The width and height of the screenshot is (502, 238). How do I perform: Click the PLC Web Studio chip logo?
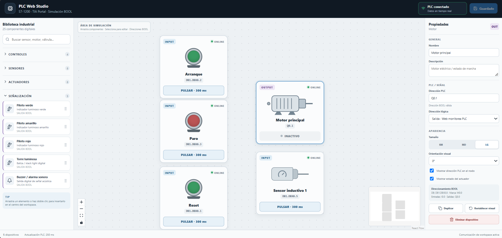pyautogui.click(x=10, y=8)
